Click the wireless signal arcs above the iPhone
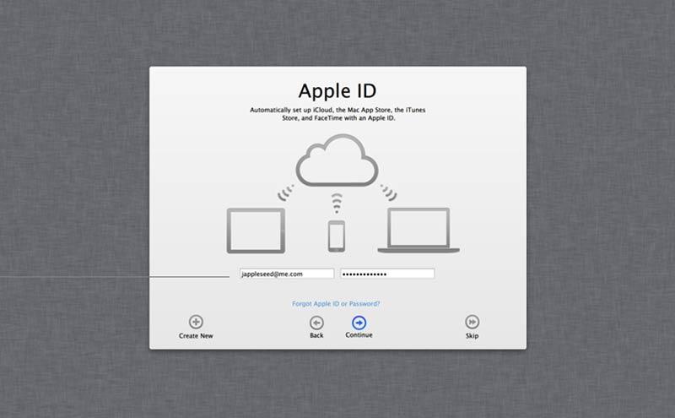Screen dimensions: 675x418 point(337,203)
